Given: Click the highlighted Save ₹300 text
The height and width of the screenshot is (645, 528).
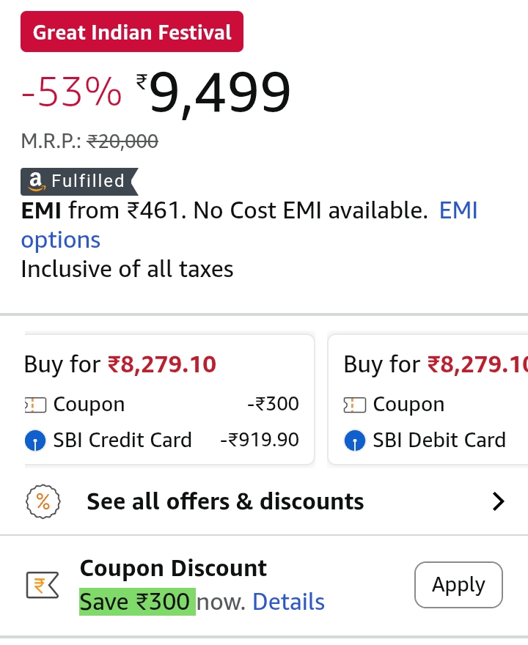Looking at the screenshot, I should pos(136,602).
